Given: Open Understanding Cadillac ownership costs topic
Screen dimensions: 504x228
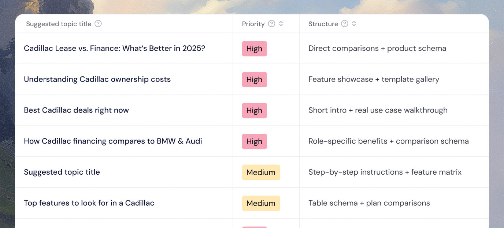Looking at the screenshot, I should [97, 79].
